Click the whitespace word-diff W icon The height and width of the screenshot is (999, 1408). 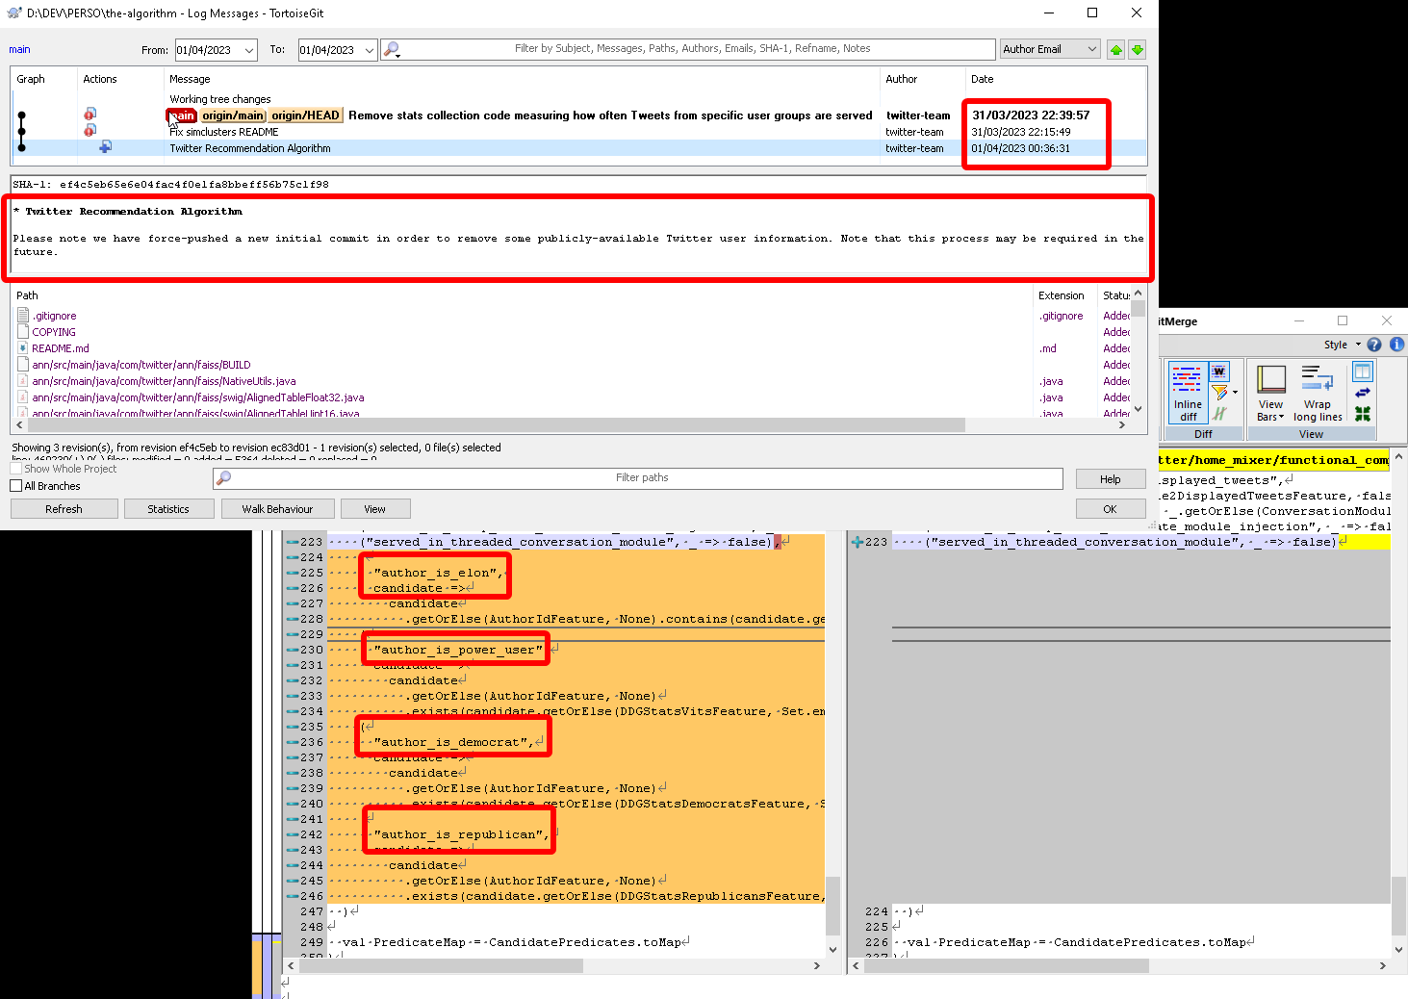tap(1219, 371)
